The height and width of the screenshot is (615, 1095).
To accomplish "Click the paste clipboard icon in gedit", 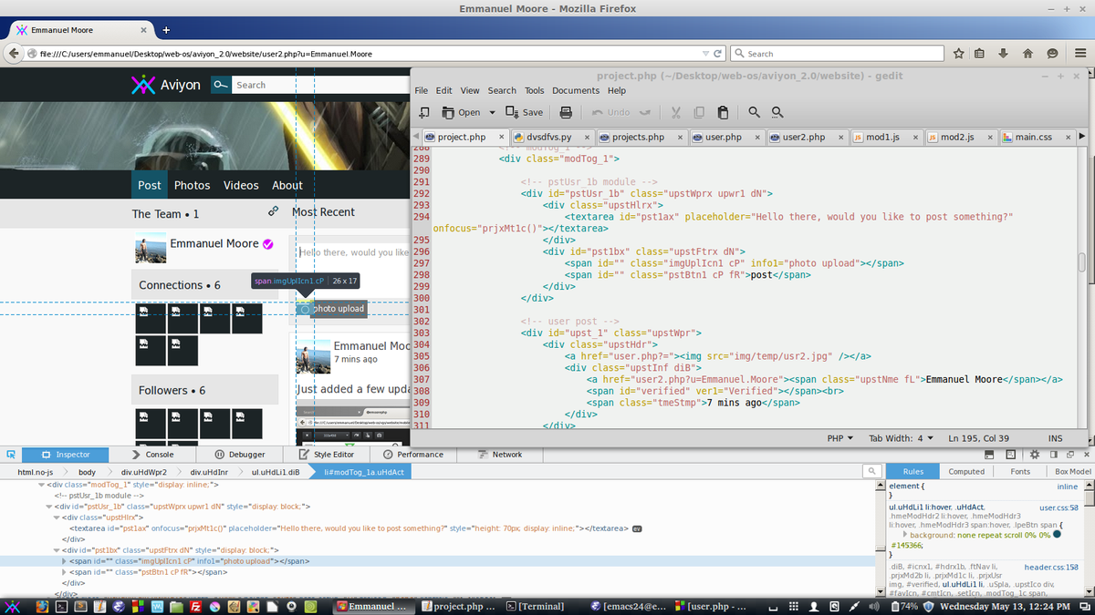I will point(723,112).
